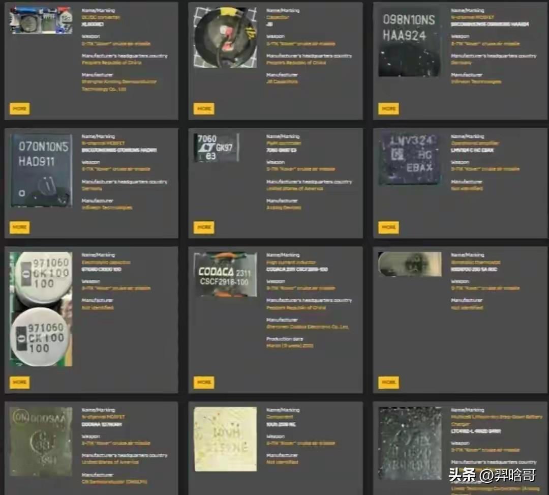Viewport: 549px width, 495px height.
Task: Click 'People's Republic of China' on DC/DC card
Action: pos(111,63)
